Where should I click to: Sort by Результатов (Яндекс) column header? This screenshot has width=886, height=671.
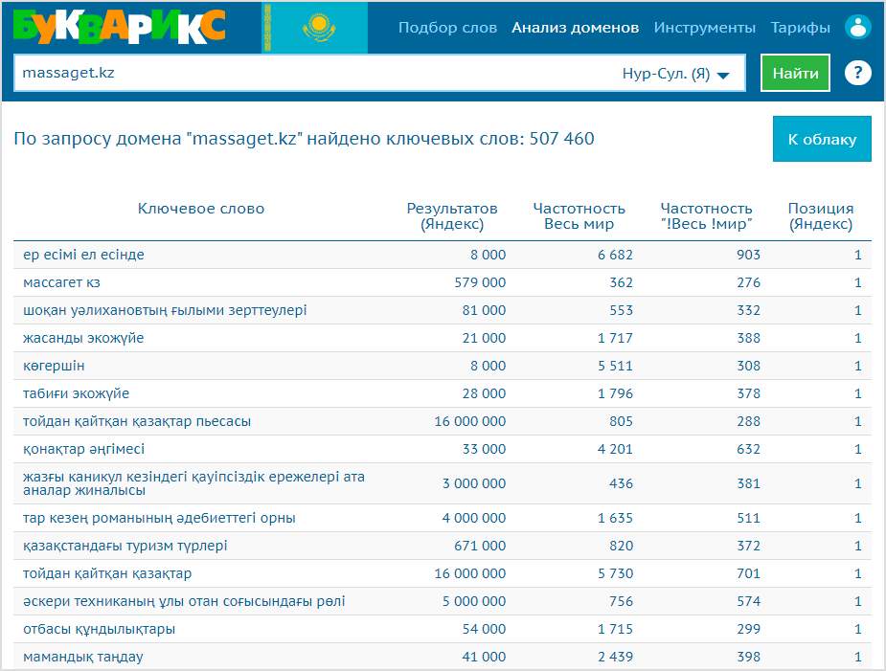pos(452,216)
